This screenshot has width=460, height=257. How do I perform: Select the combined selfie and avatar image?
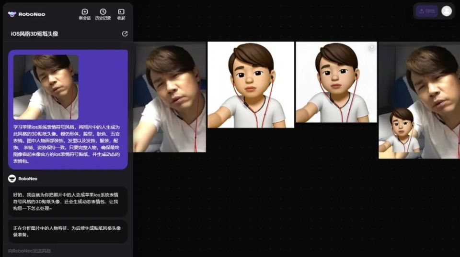point(419,100)
